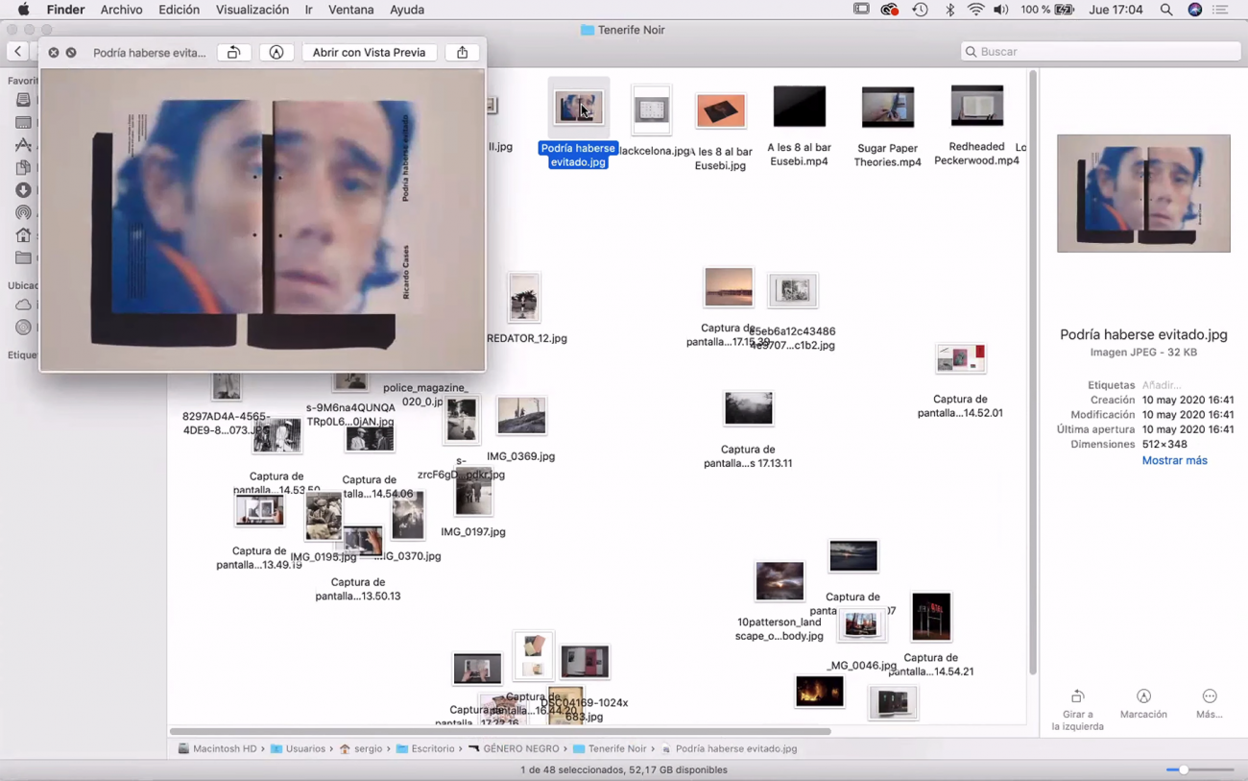This screenshot has height=781, width=1248.
Task: Select _MG_0046.jpg thumbnail
Action: pyautogui.click(x=861, y=625)
